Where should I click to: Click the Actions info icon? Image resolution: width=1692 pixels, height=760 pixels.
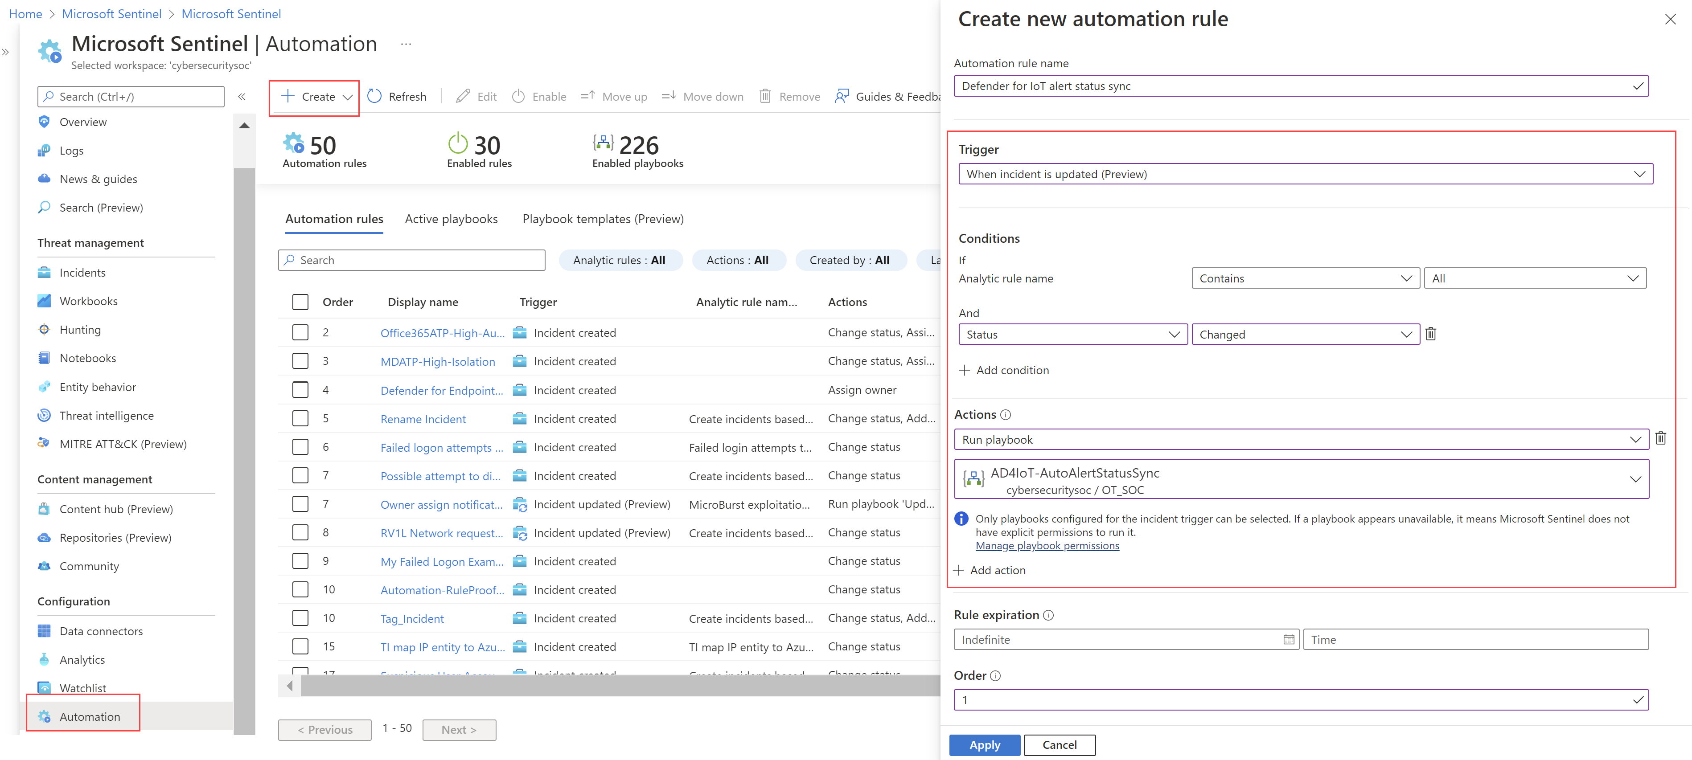pyautogui.click(x=1006, y=415)
